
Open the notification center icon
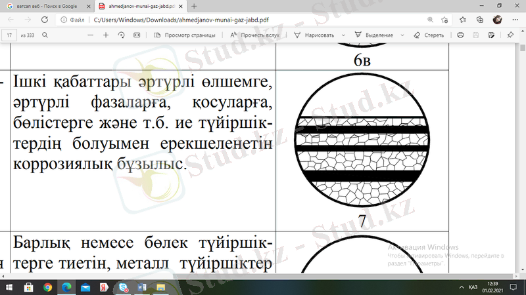click(514, 287)
